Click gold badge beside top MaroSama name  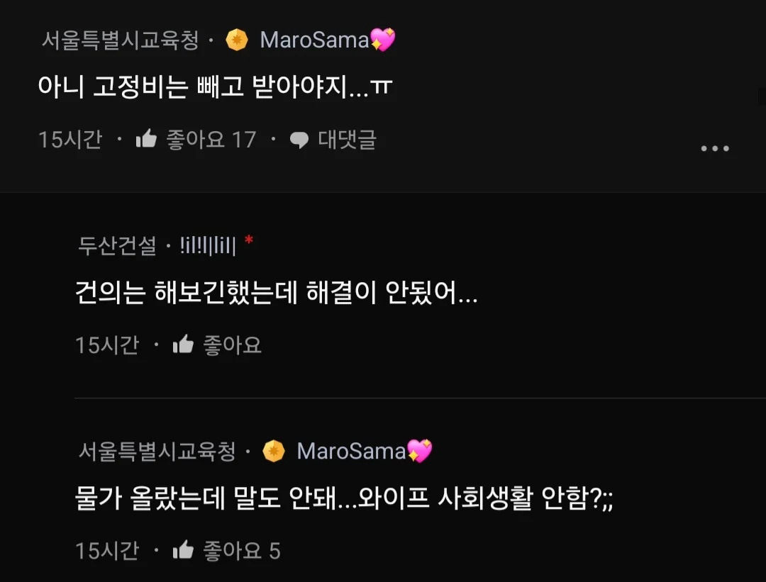pos(237,40)
